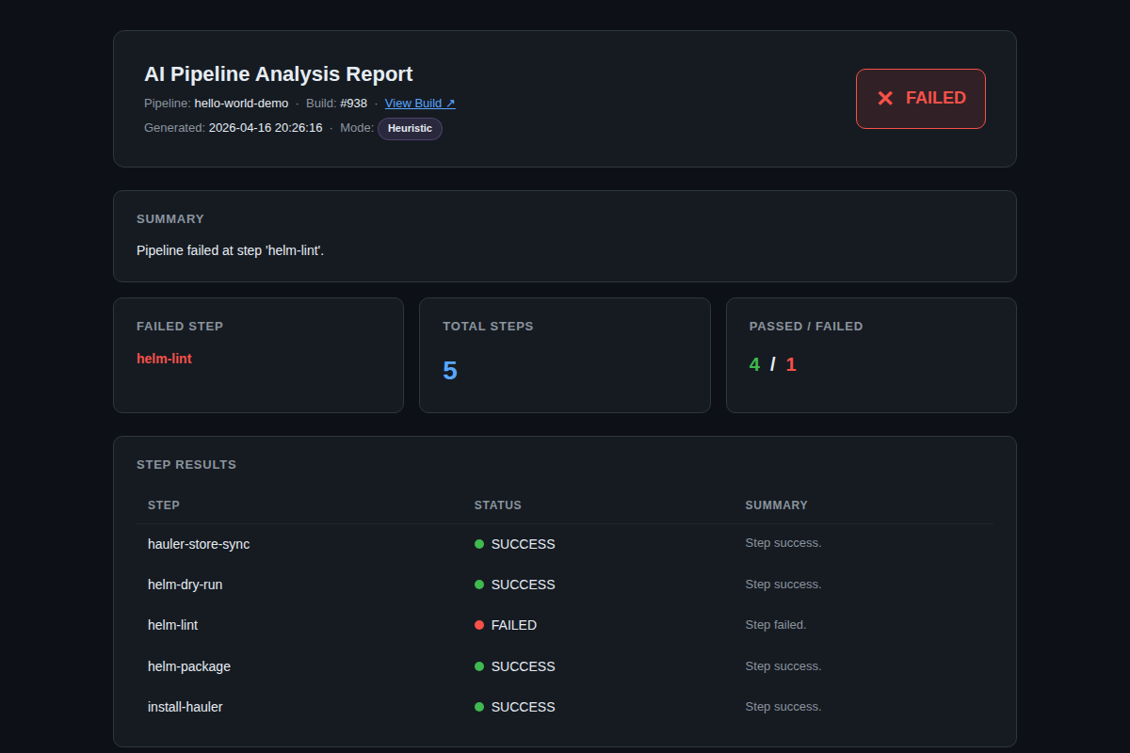Viewport: 1130px width, 753px height.
Task: Click the green dot beside hauler-store-sync status
Action: [479, 544]
